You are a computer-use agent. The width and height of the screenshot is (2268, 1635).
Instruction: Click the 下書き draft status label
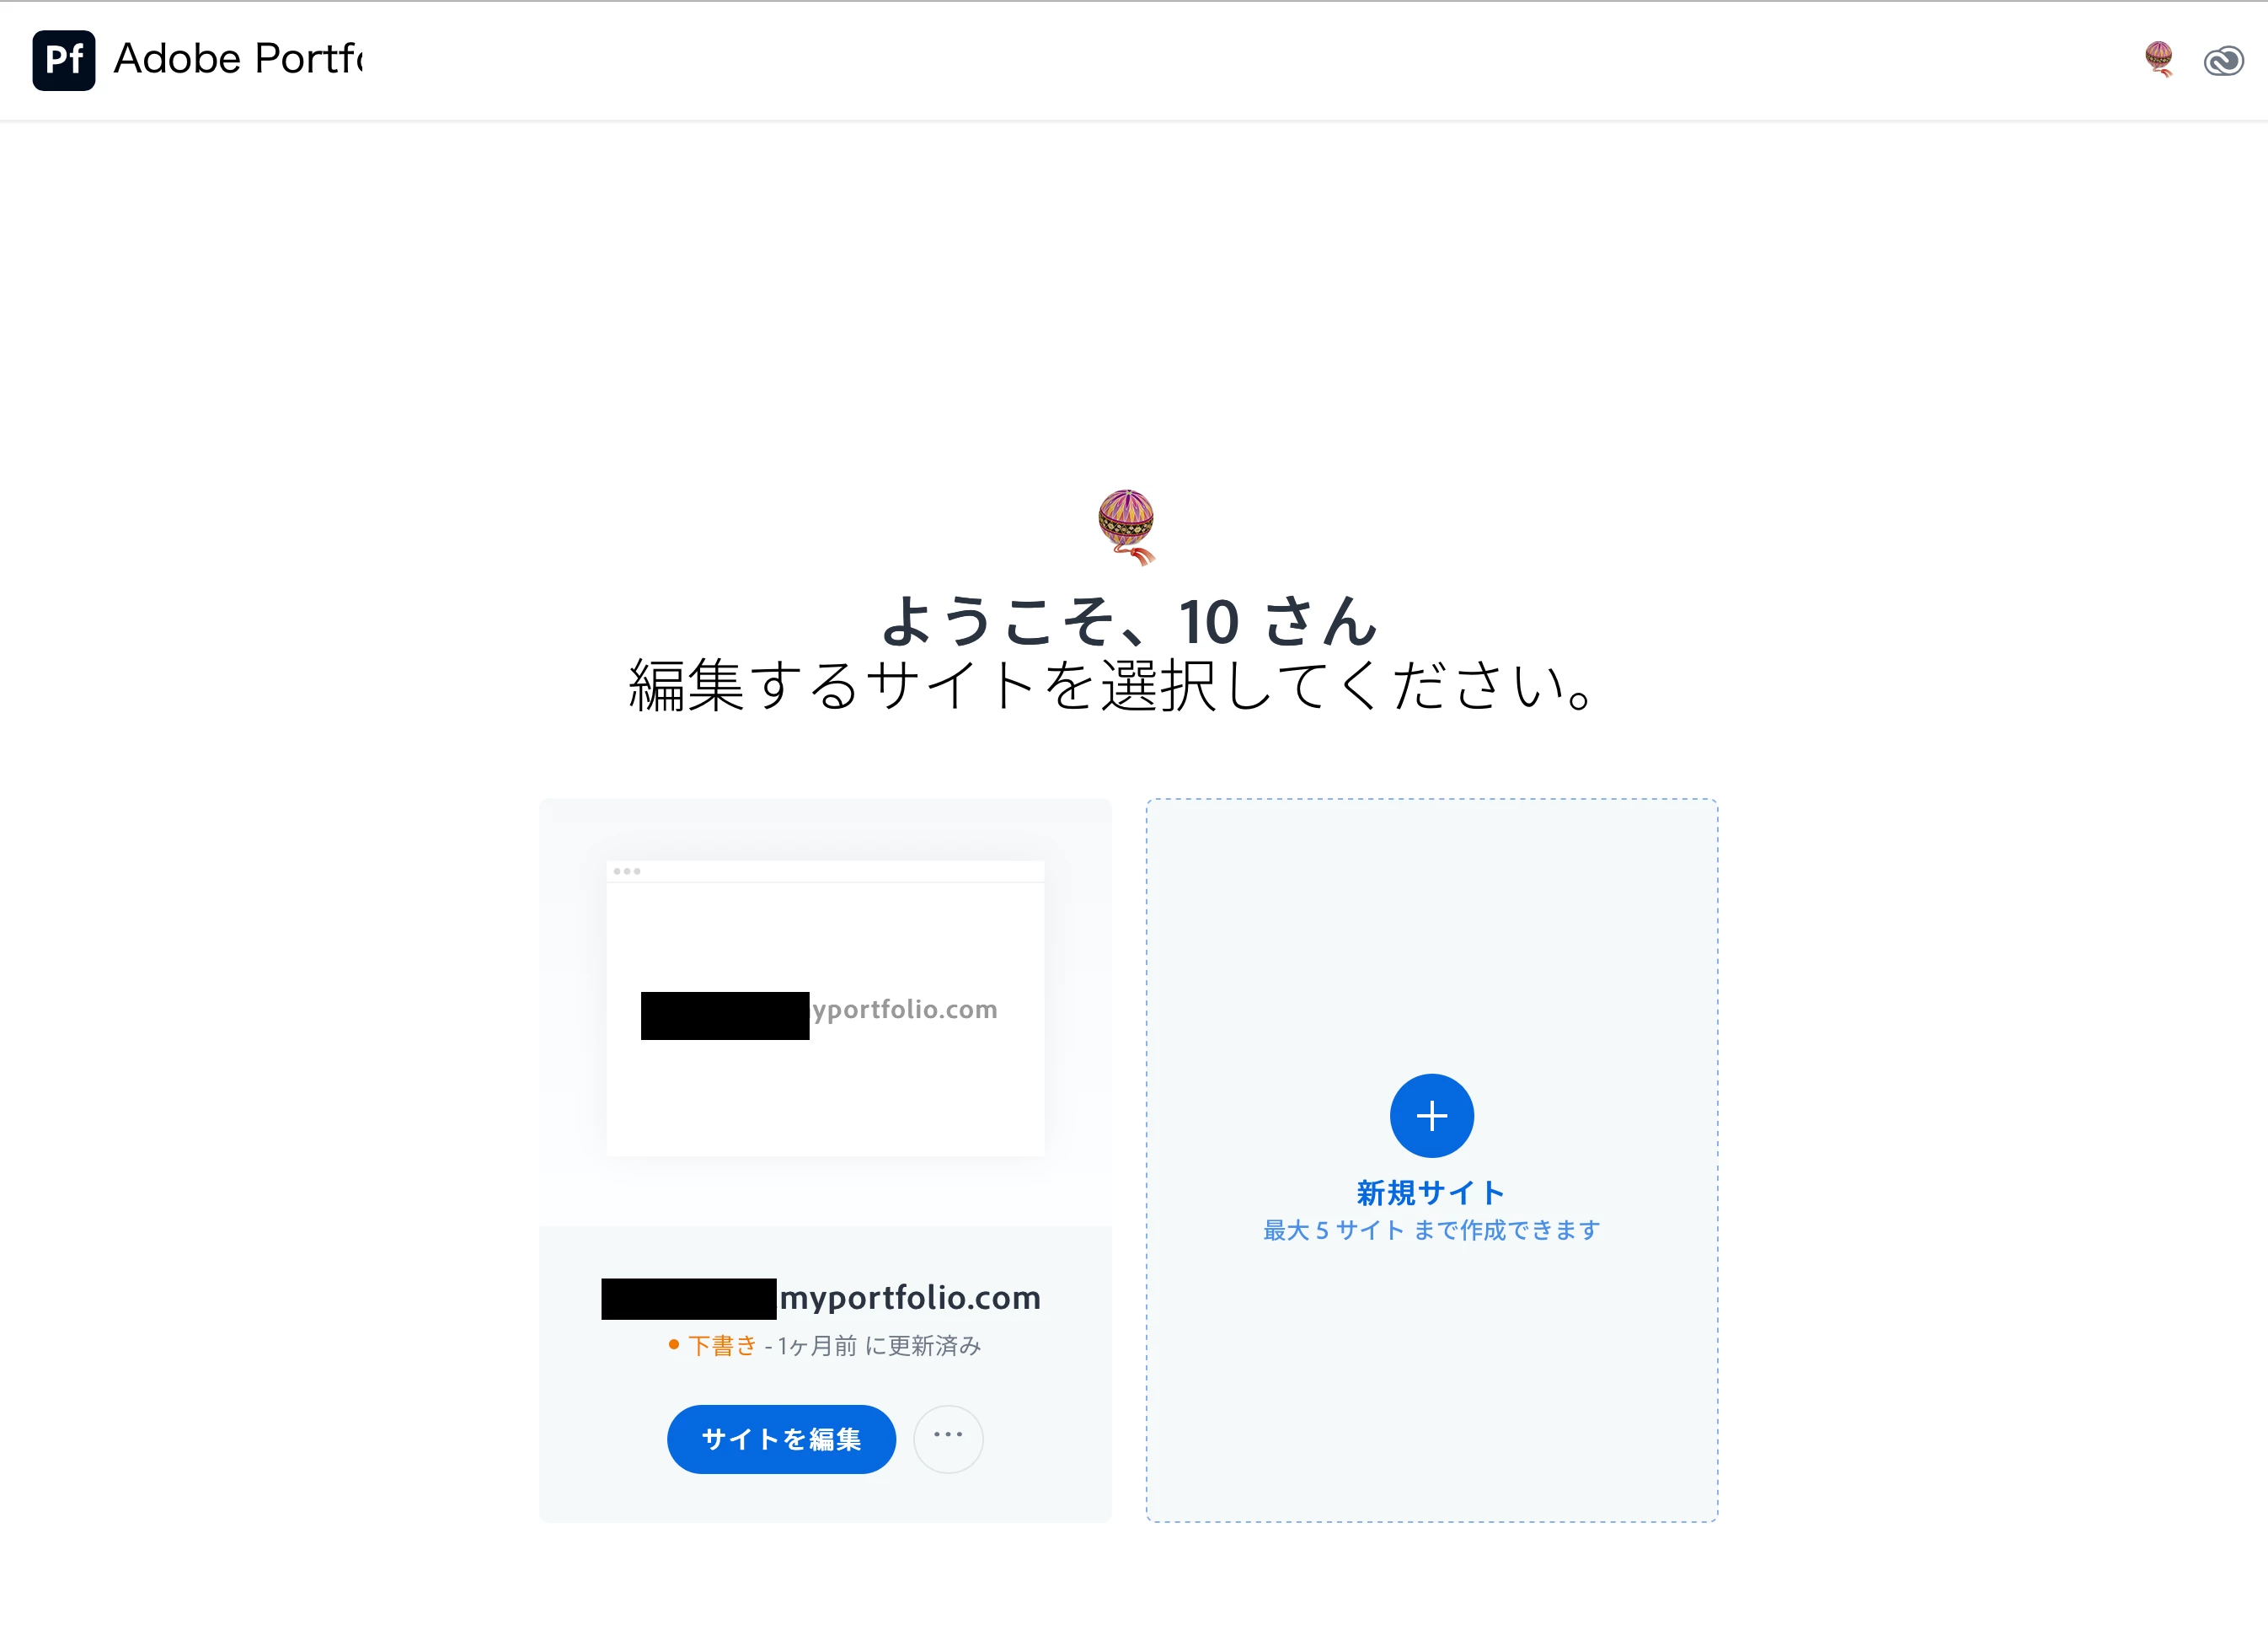point(723,1345)
